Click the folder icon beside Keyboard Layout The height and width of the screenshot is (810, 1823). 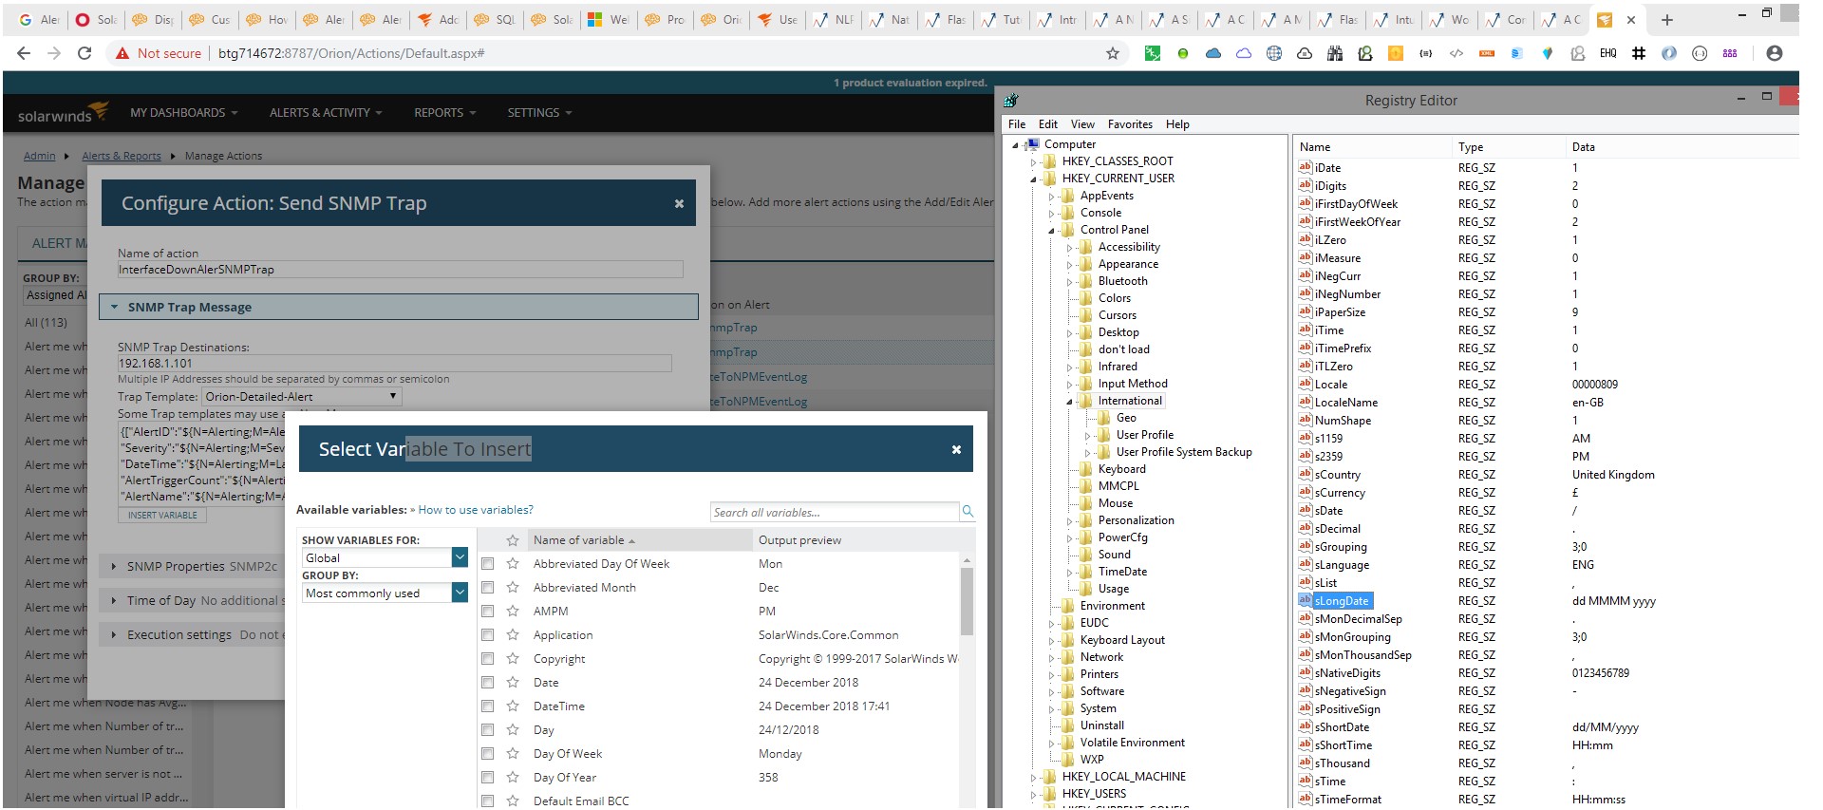(x=1067, y=640)
